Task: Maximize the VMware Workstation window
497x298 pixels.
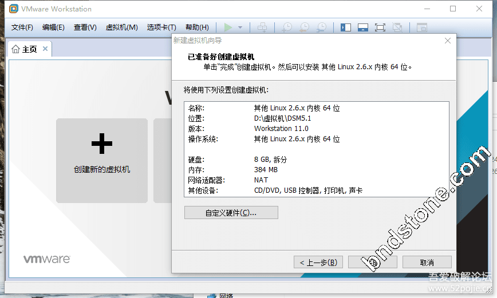Action: [x=453, y=9]
